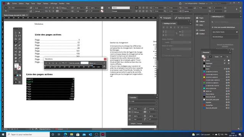Open the Calques panel
The height and width of the screenshot is (137, 244).
(201, 21)
